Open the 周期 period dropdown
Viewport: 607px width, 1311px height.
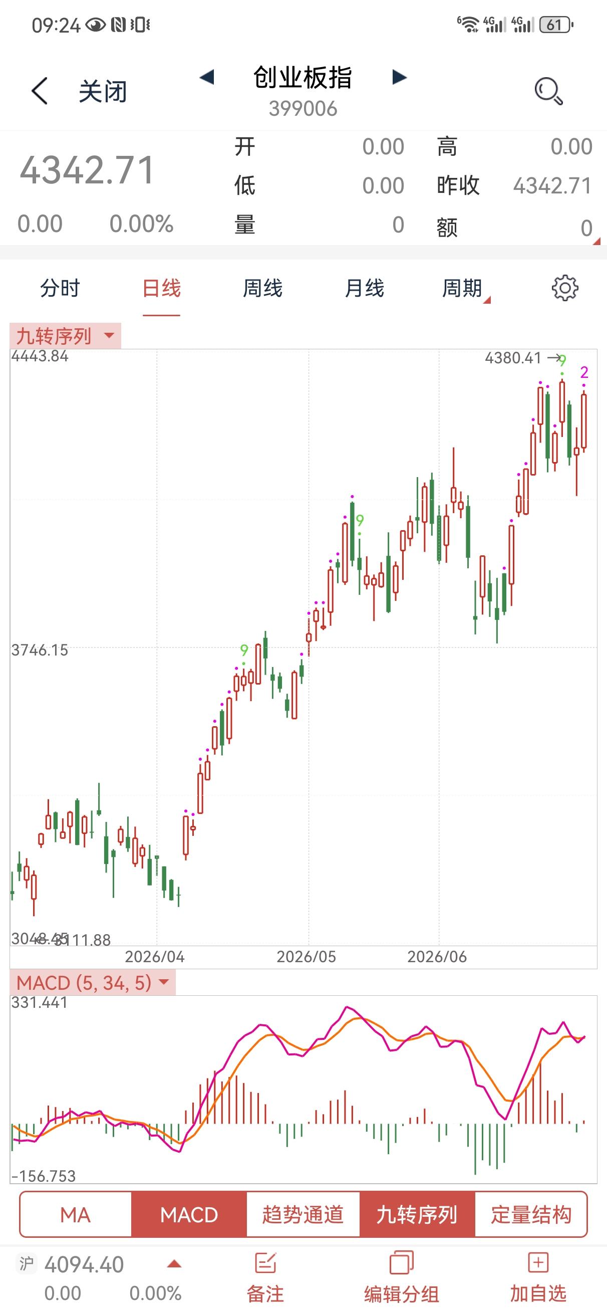pos(465,289)
